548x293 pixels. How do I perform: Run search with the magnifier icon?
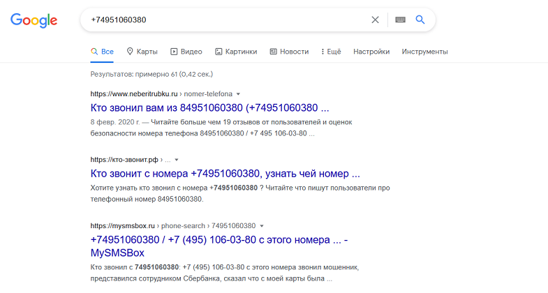click(420, 20)
